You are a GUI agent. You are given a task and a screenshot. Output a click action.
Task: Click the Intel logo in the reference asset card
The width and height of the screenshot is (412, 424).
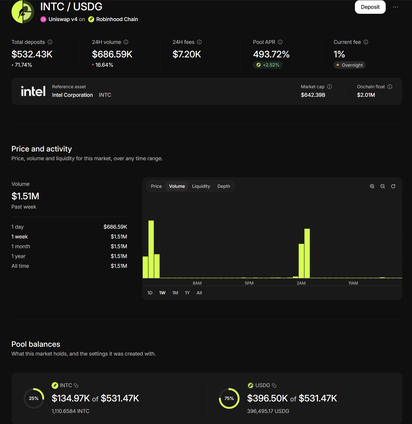(33, 91)
